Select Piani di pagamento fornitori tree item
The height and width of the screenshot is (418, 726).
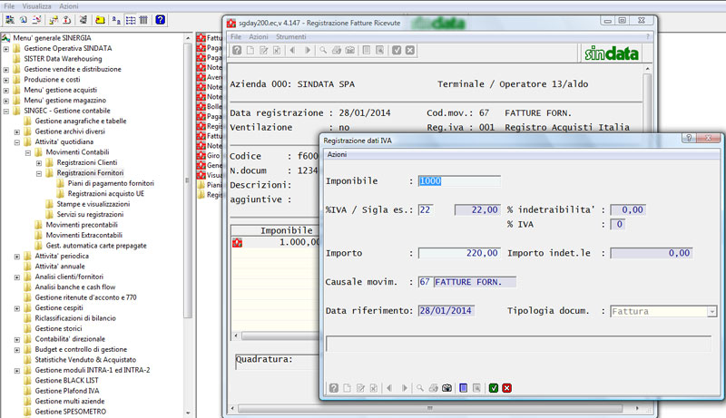pyautogui.click(x=111, y=183)
